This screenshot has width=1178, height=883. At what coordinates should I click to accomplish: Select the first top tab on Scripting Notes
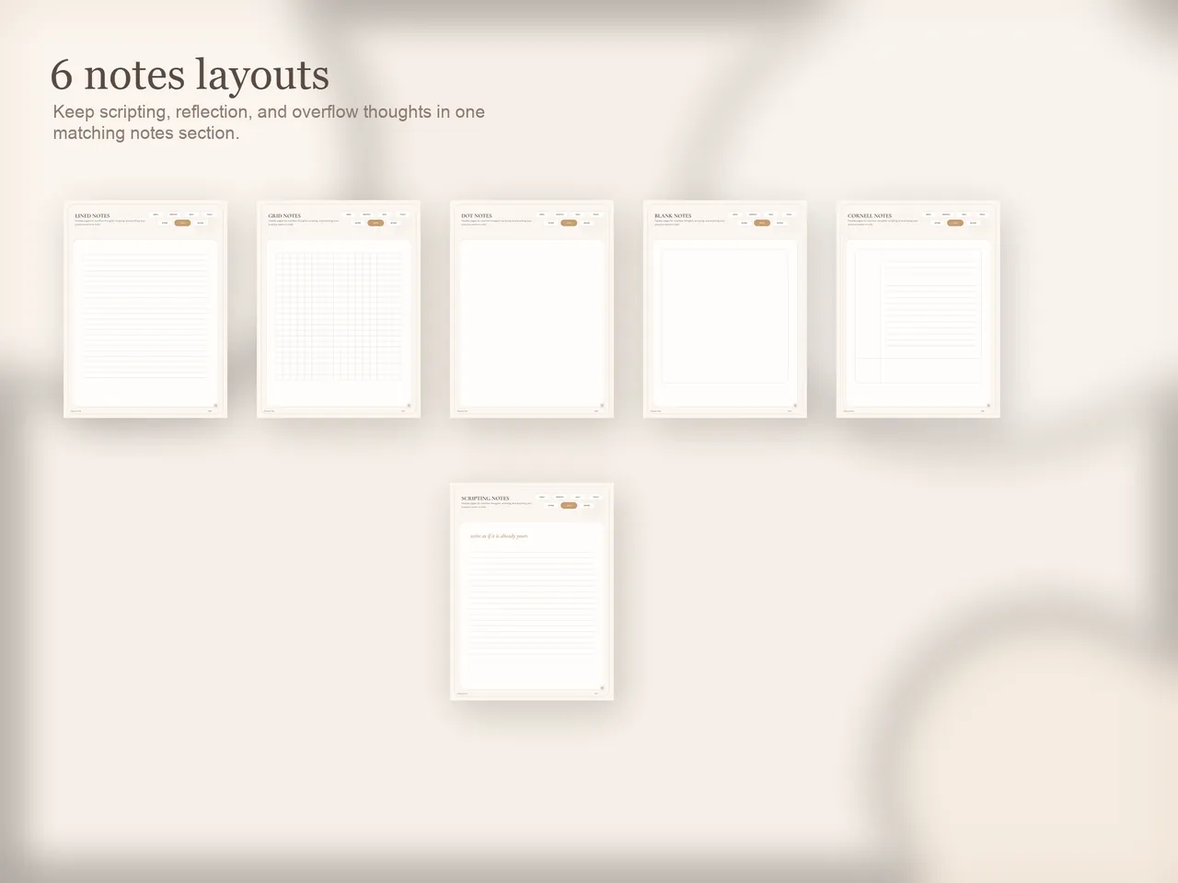[x=542, y=497]
